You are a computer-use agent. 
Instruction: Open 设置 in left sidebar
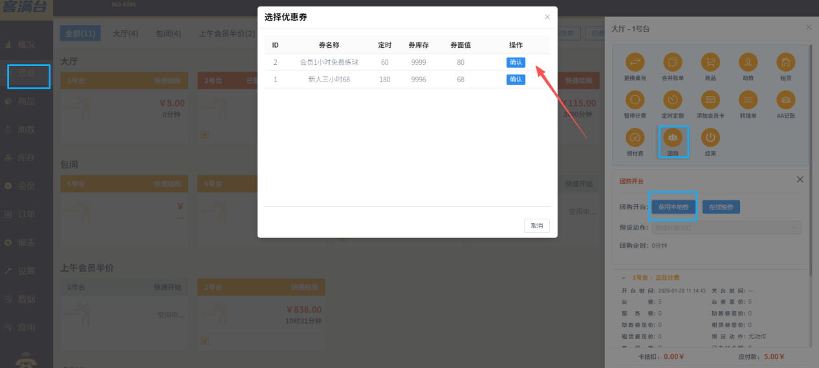click(27, 271)
